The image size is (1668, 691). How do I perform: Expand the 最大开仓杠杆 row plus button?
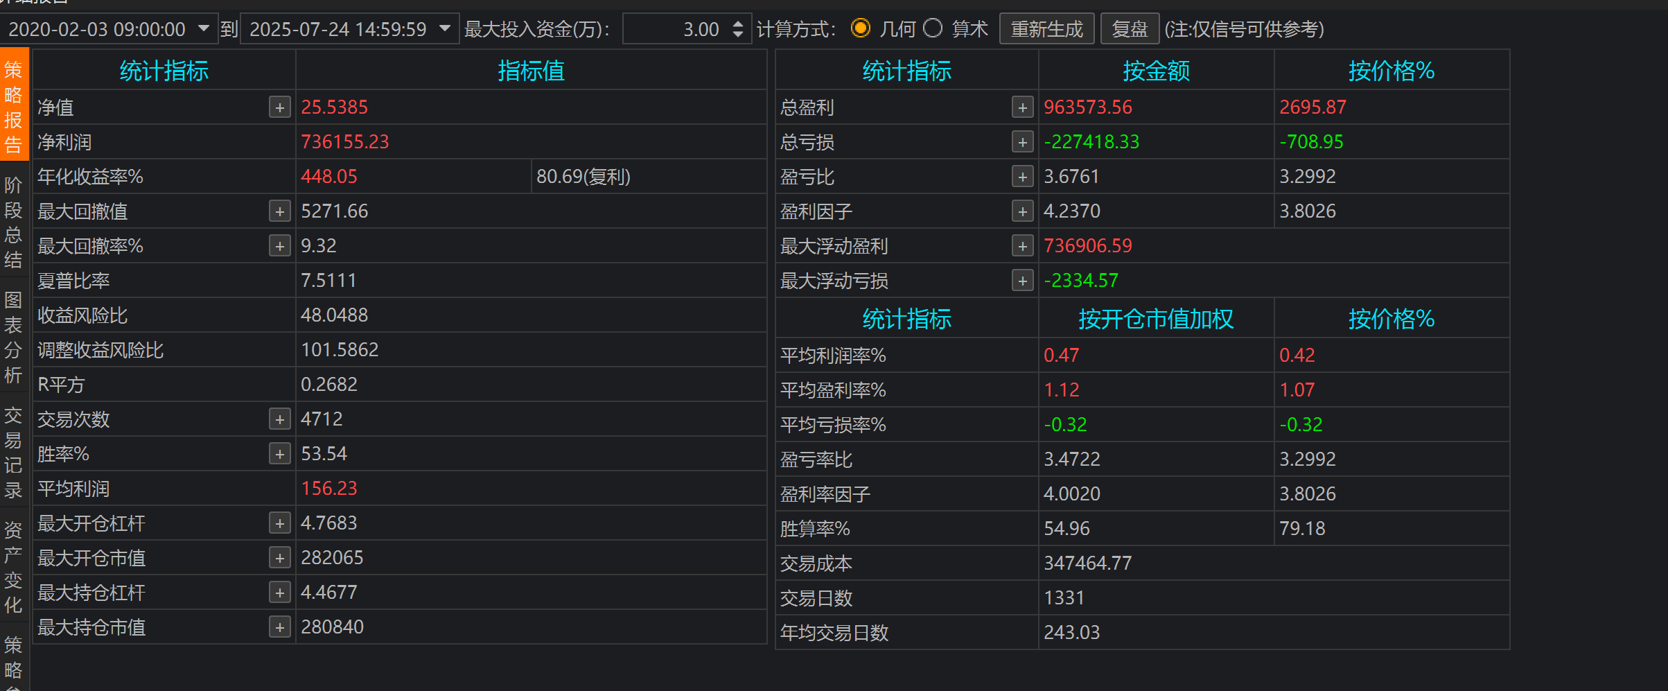(x=280, y=523)
